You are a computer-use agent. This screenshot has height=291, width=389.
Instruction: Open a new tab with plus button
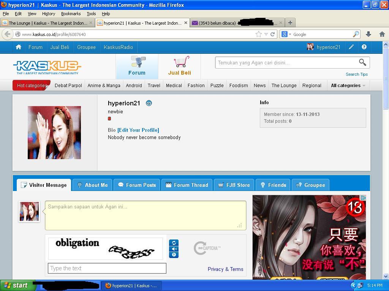pos(290,23)
